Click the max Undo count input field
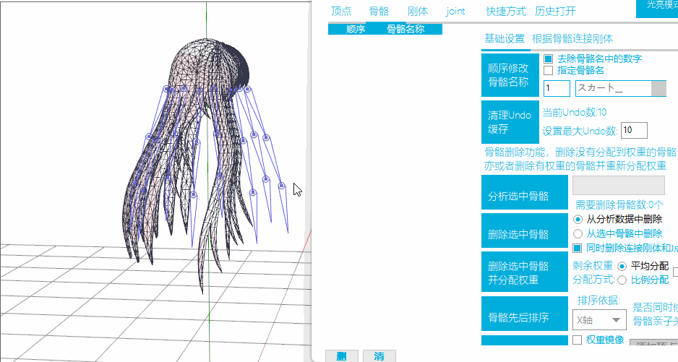The height and width of the screenshot is (362, 678). tap(634, 130)
